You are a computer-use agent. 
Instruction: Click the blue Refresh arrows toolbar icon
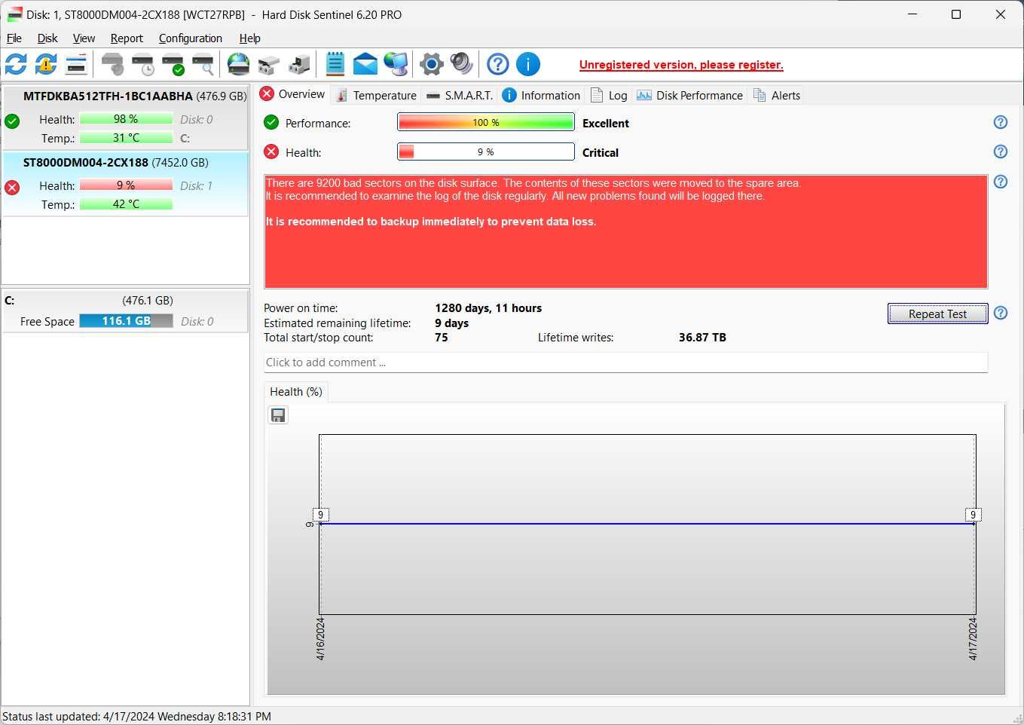pyautogui.click(x=16, y=64)
